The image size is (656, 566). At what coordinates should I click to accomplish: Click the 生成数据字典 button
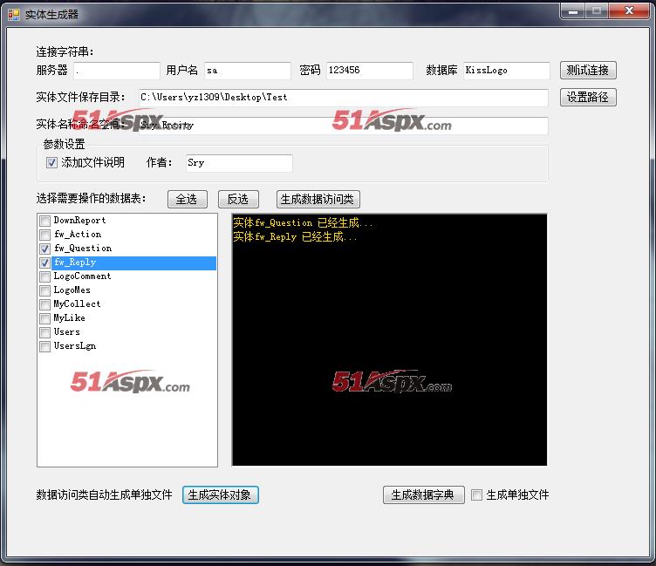[423, 494]
